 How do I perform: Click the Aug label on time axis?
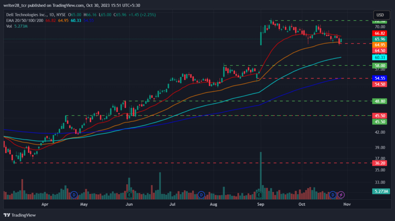coord(213,204)
